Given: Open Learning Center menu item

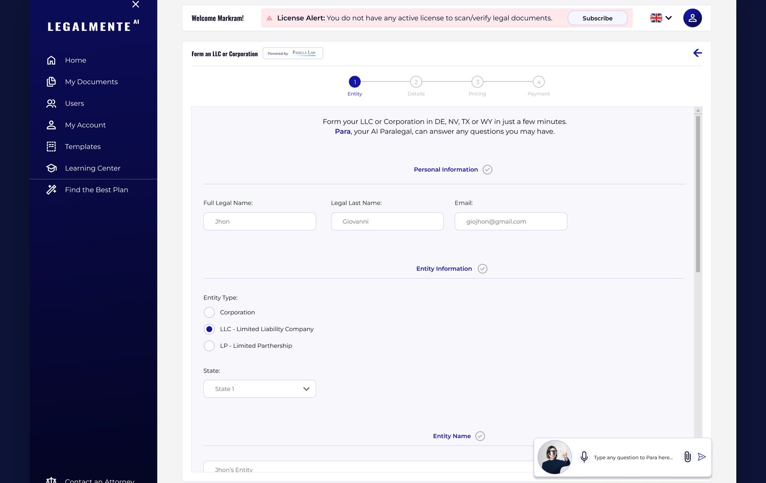Looking at the screenshot, I should (93, 168).
